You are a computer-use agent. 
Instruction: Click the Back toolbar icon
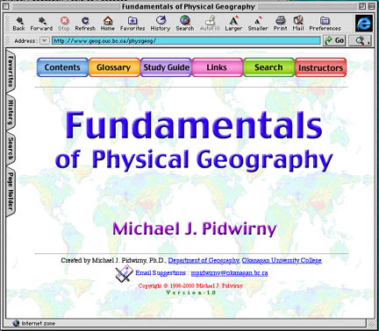pyautogui.click(x=18, y=24)
